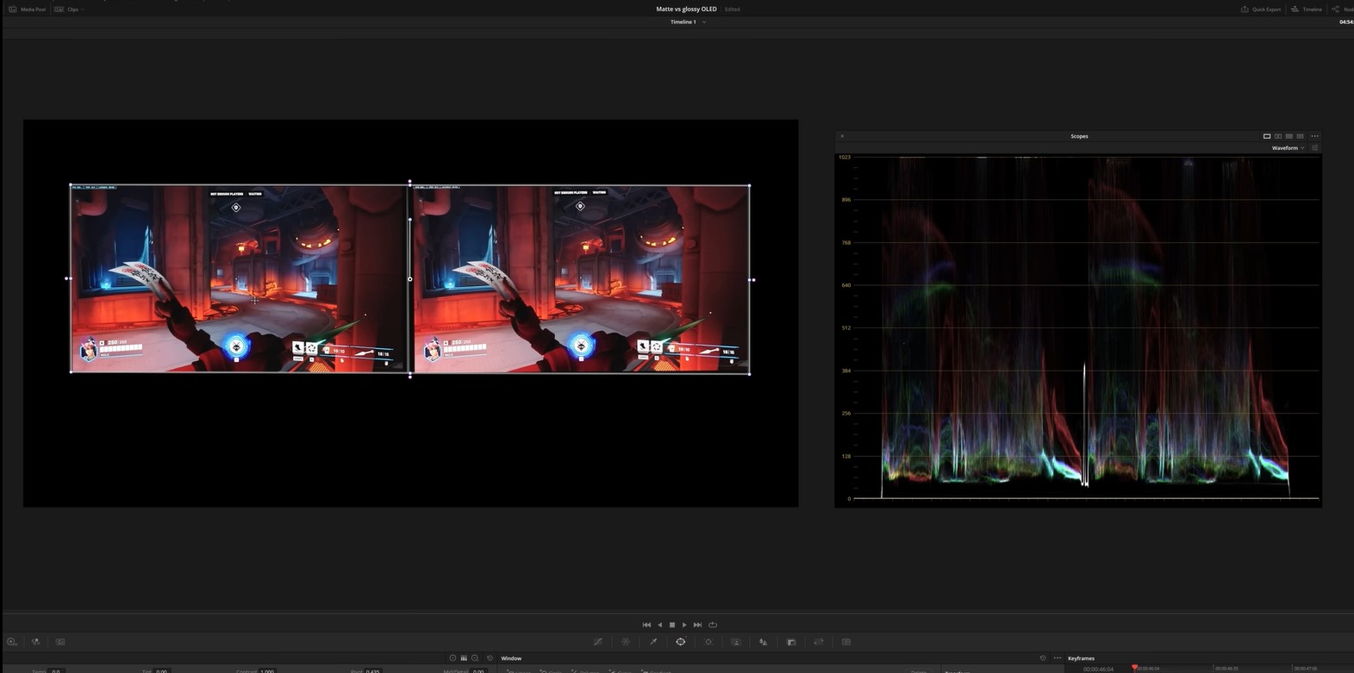The width and height of the screenshot is (1354, 673).
Task: Play the clip forward
Action: pos(684,625)
